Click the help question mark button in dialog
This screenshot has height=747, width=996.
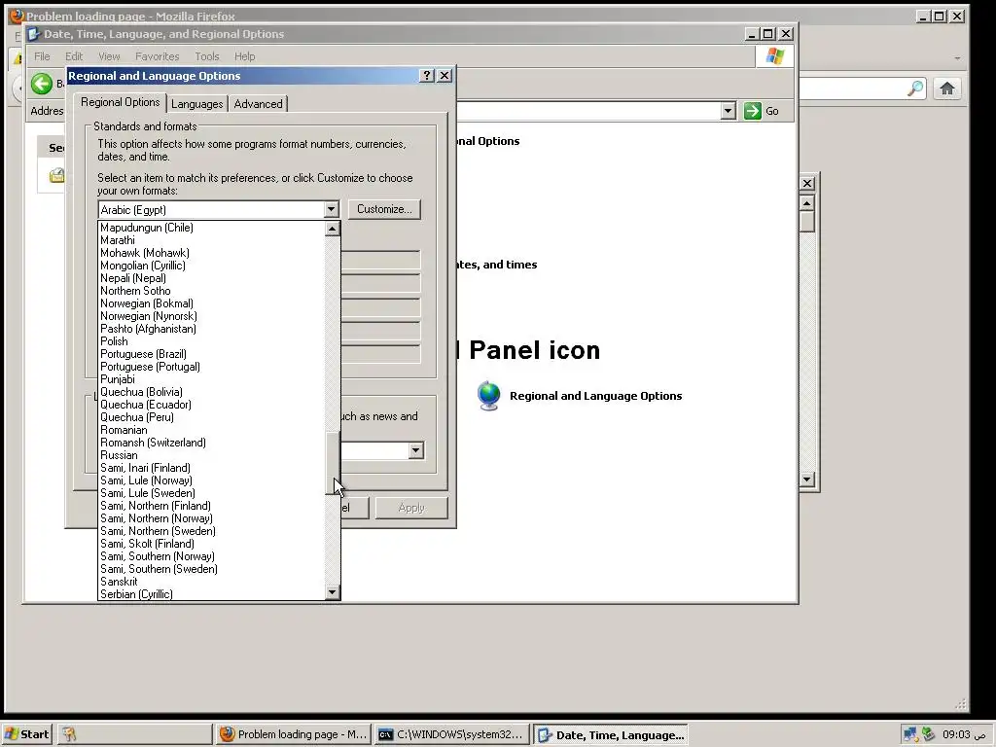click(x=427, y=76)
